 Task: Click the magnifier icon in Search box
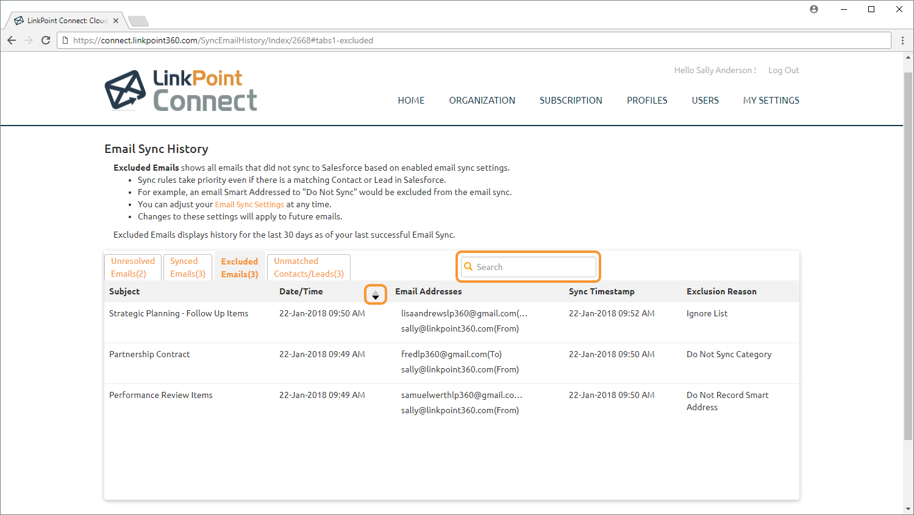point(468,266)
